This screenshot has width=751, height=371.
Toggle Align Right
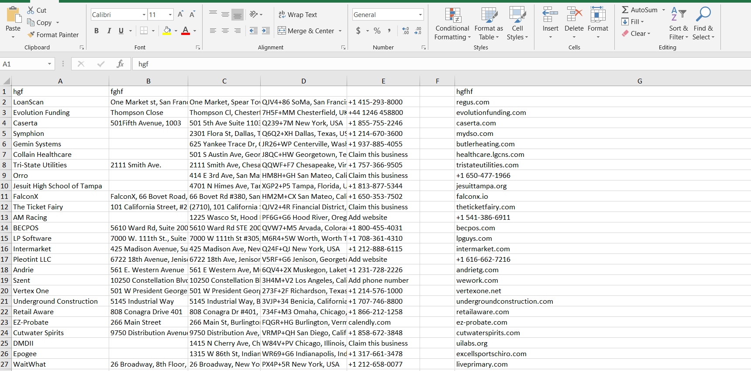(x=238, y=31)
